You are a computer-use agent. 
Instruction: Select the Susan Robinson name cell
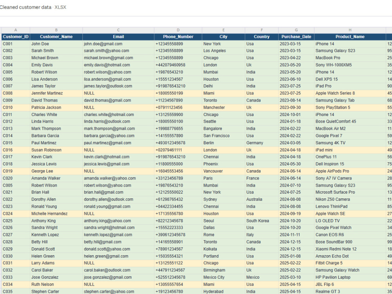(56, 150)
